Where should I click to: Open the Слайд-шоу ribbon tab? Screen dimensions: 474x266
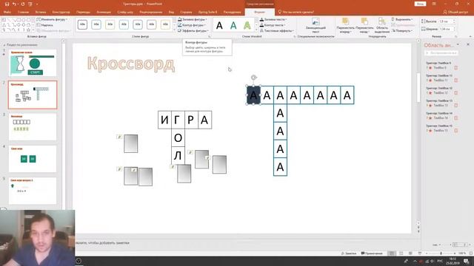(x=125, y=12)
